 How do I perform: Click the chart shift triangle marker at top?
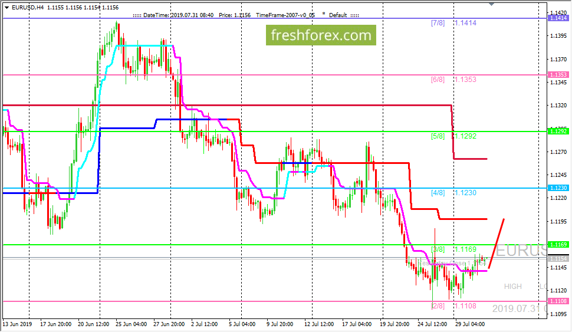coord(491,4)
